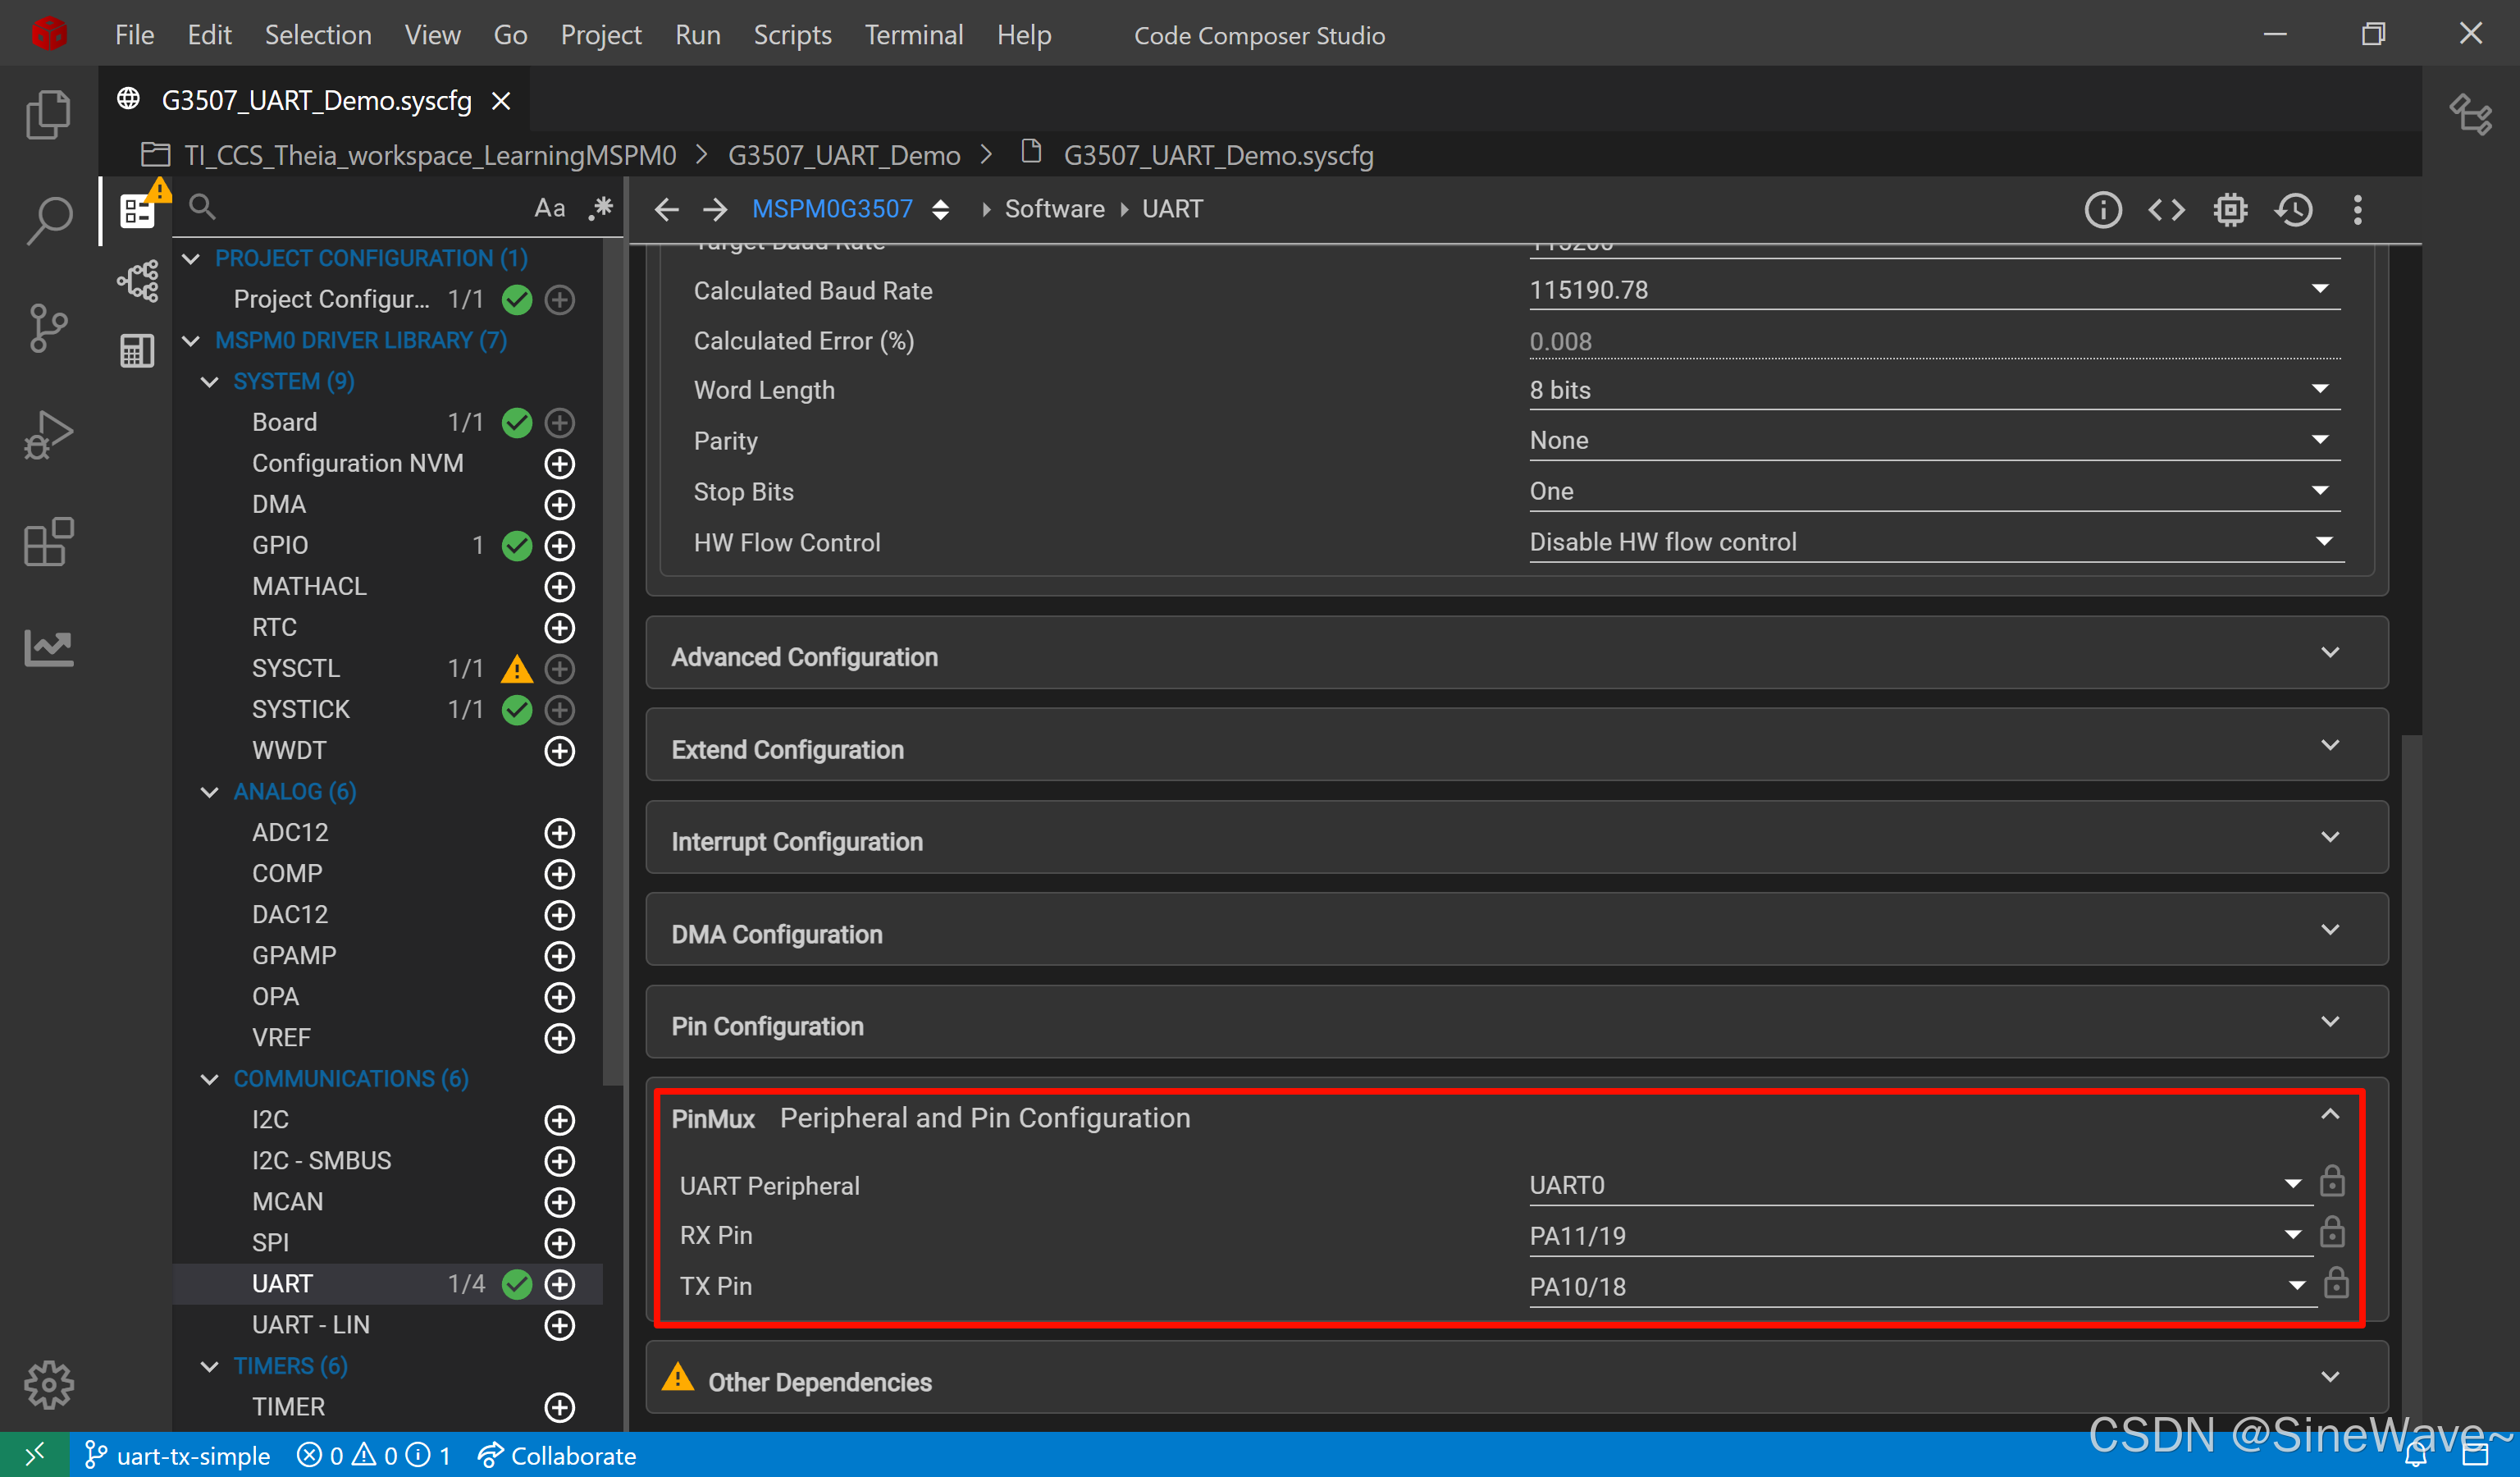Click the MSPM0G3507 device link
The height and width of the screenshot is (1477, 2520).
click(832, 208)
